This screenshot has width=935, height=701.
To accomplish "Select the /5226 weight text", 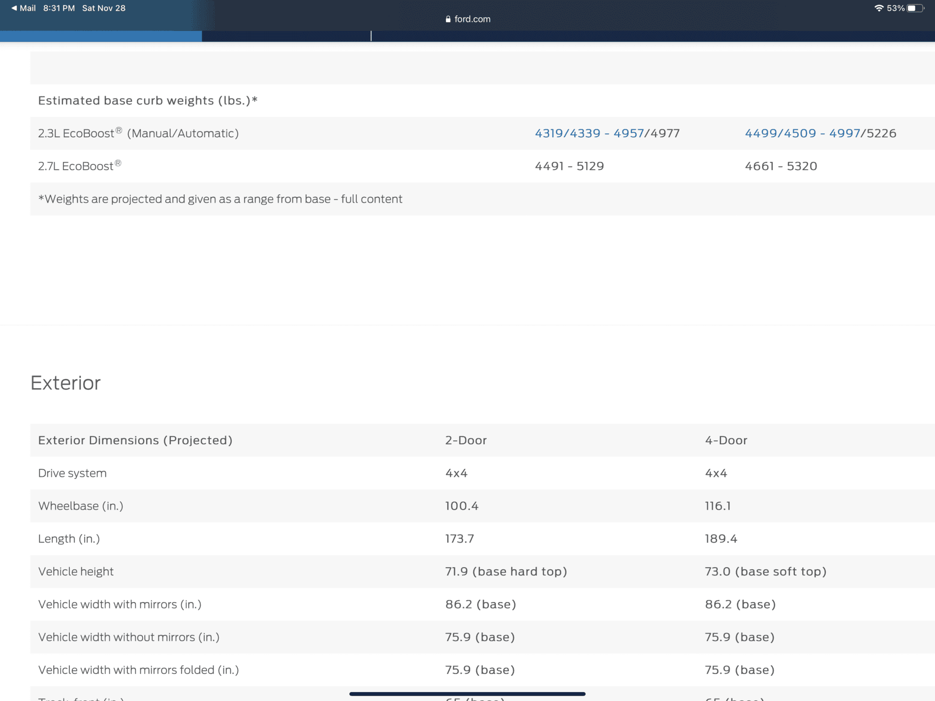I will pos(878,133).
